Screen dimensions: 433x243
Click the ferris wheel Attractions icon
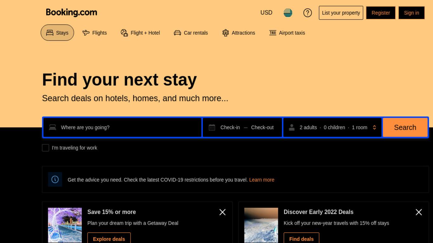tap(225, 33)
